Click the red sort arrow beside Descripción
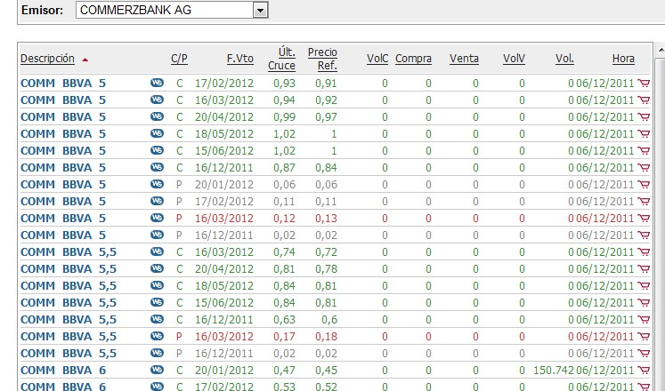Screen dimensions: 665x391 (85, 60)
